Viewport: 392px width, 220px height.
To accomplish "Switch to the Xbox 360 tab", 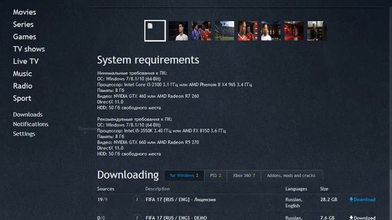I will click(x=244, y=175).
